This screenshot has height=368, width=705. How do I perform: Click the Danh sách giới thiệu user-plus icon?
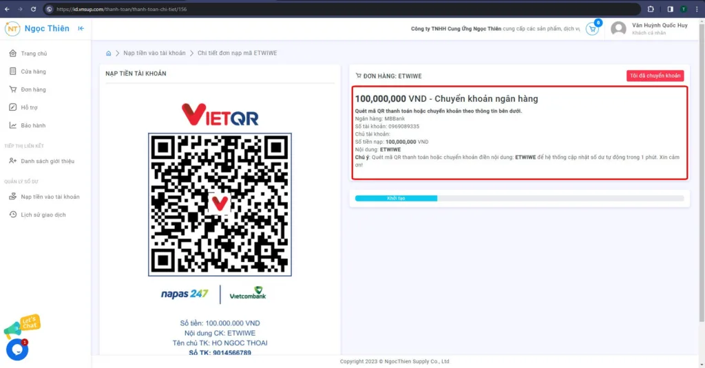(x=12, y=161)
